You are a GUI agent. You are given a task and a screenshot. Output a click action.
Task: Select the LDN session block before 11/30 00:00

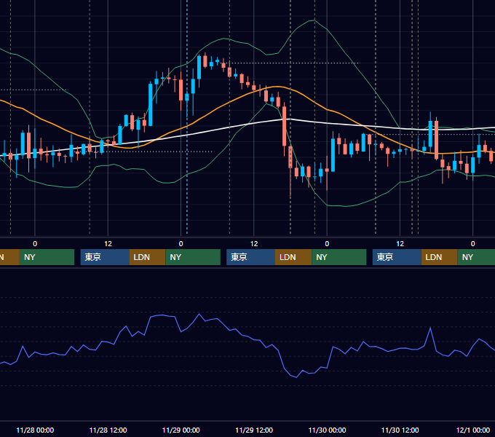(293, 257)
